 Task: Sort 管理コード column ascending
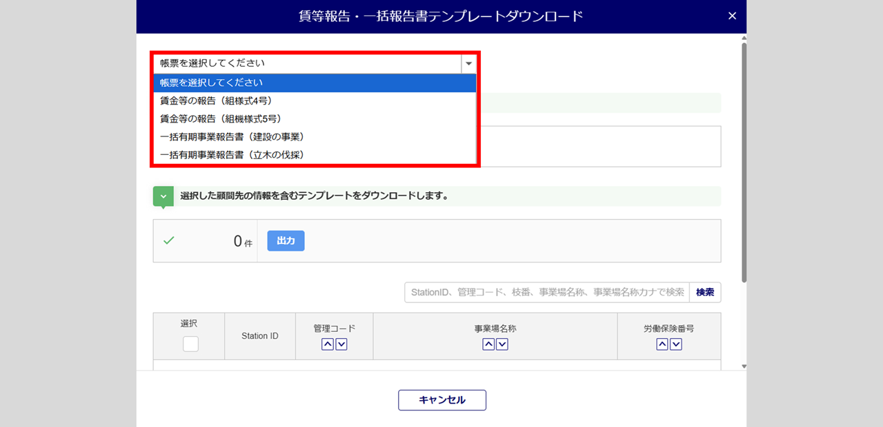[x=328, y=344]
